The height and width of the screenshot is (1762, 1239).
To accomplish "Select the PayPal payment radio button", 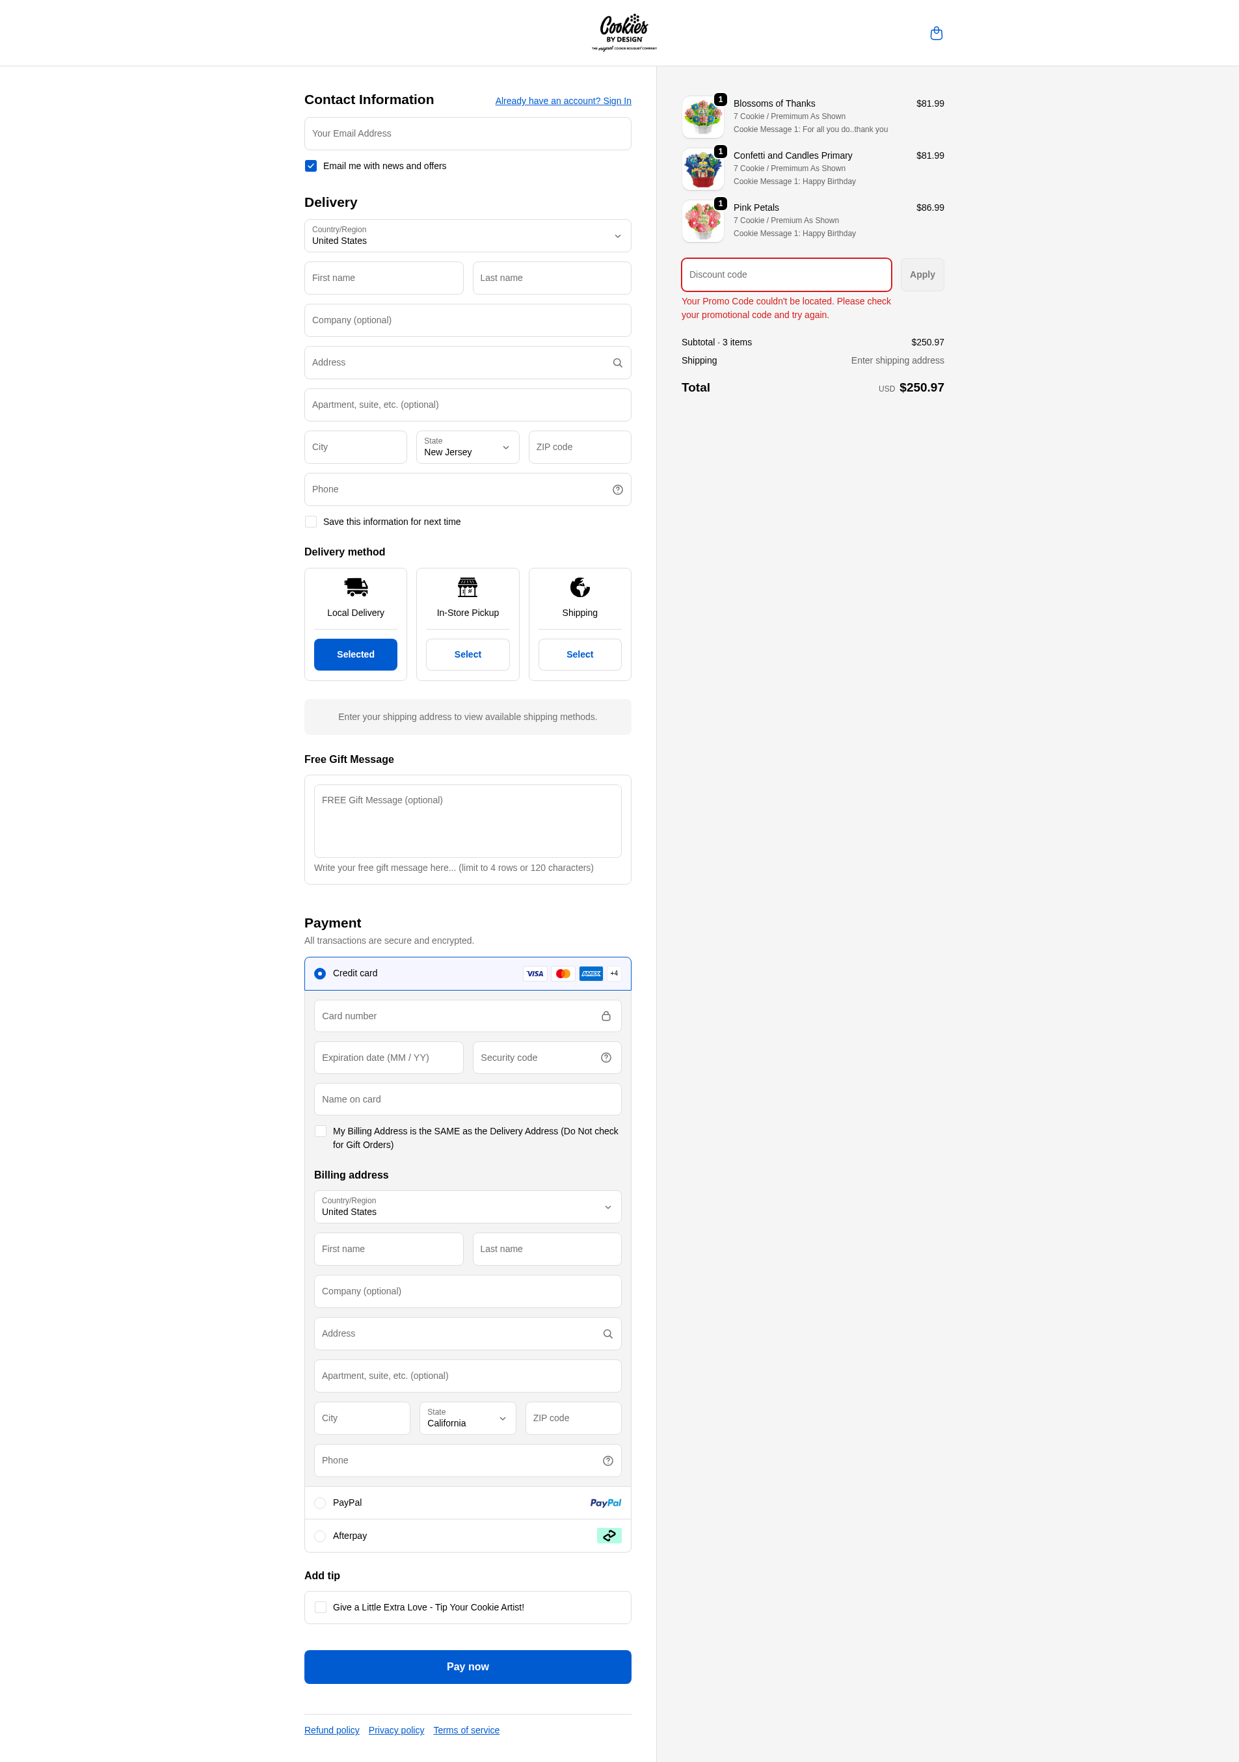I will point(320,1502).
